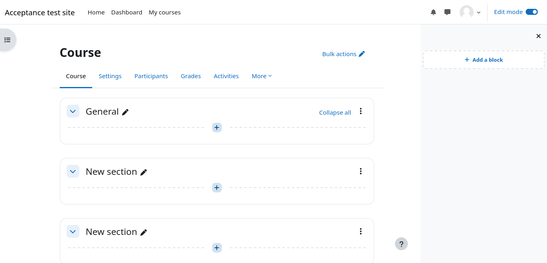Turn off the Edit mode switch
Viewport: 547px width, 263px height.
pyautogui.click(x=531, y=12)
